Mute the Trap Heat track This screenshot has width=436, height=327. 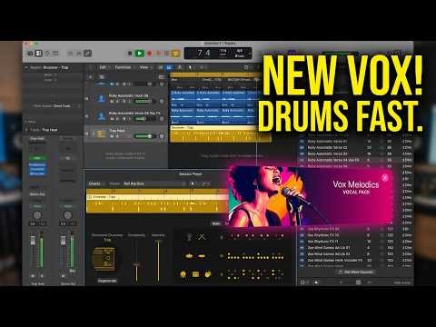(112, 136)
